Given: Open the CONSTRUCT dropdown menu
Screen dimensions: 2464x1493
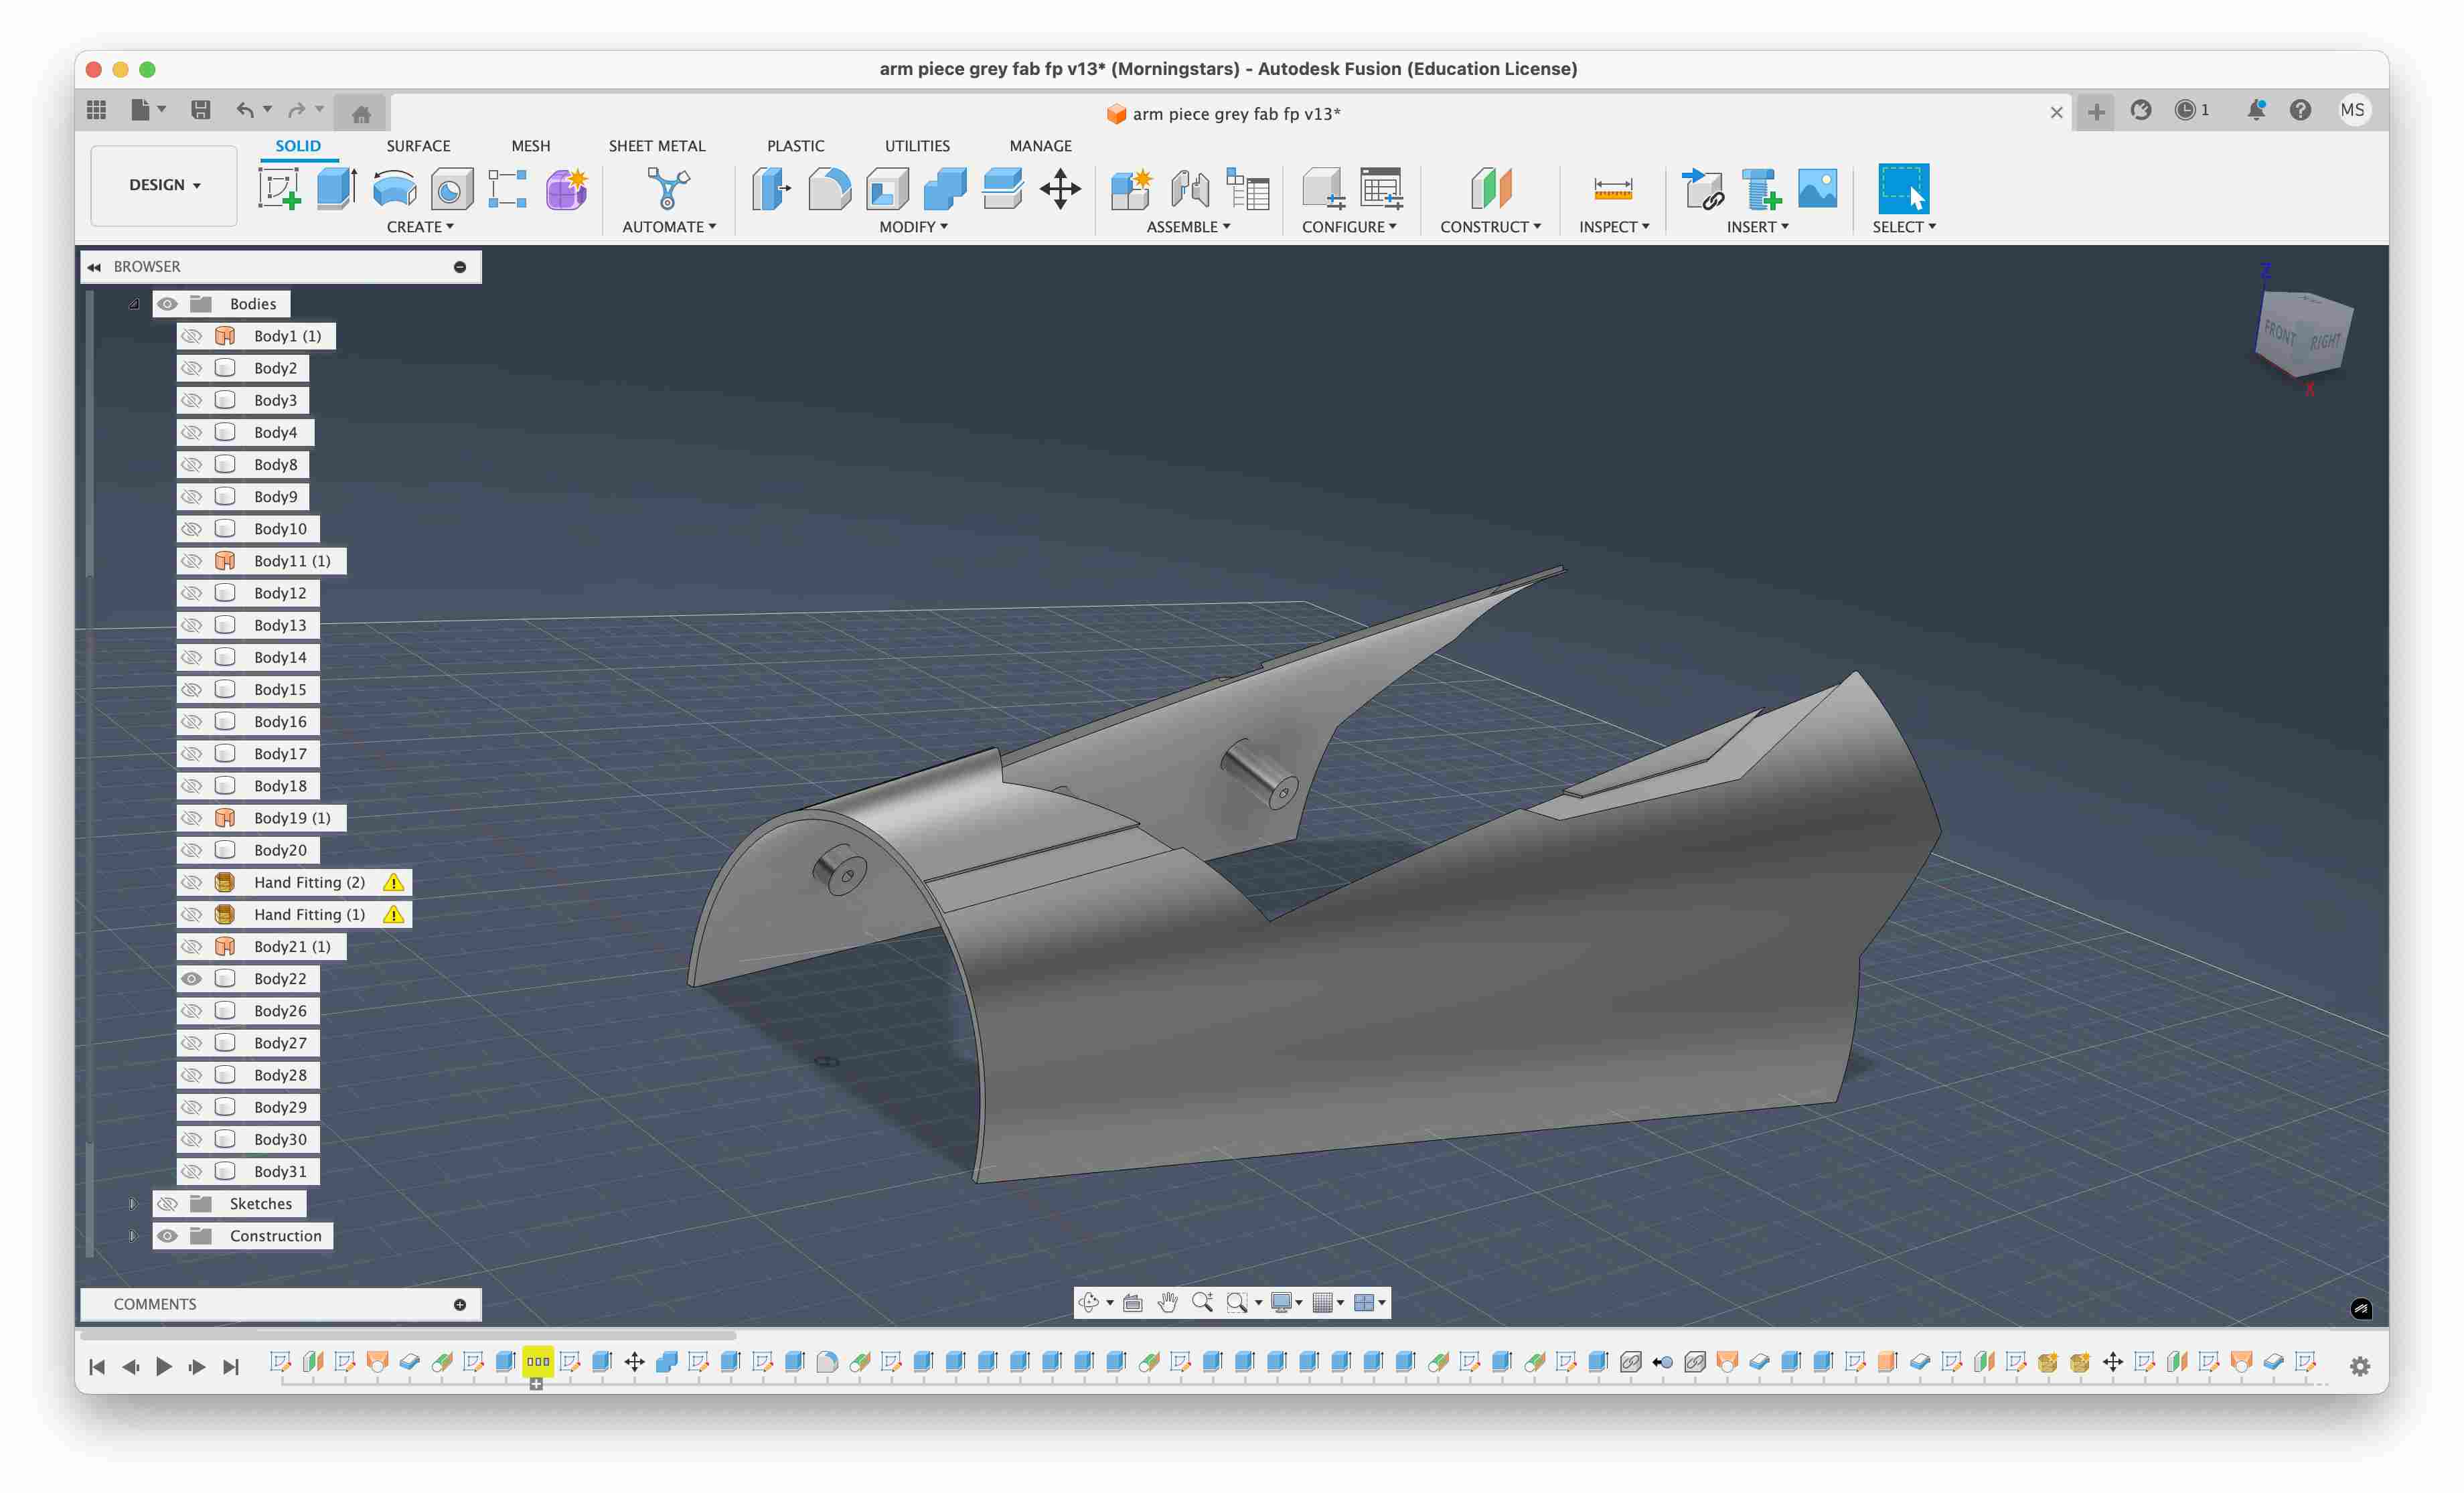Looking at the screenshot, I should coord(1490,227).
